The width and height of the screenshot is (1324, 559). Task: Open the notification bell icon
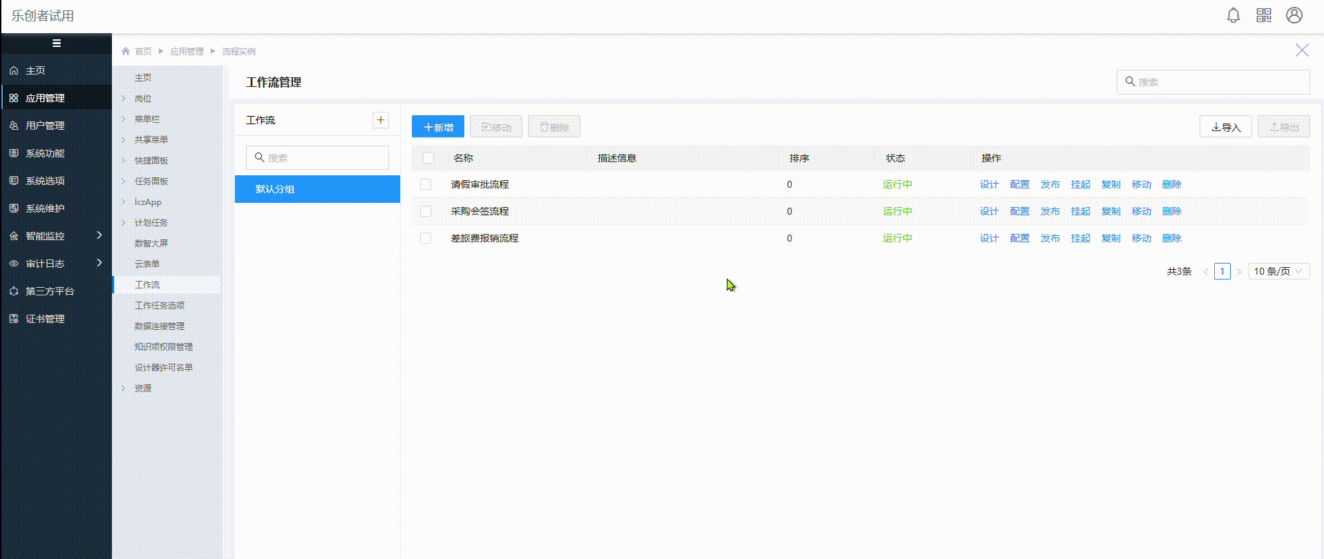tap(1233, 15)
